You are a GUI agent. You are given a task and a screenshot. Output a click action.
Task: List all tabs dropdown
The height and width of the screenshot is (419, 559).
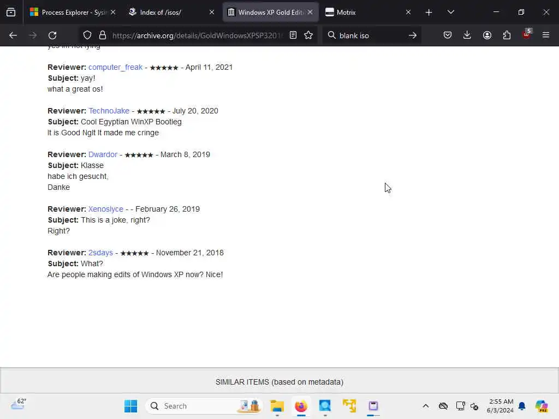pyautogui.click(x=450, y=13)
